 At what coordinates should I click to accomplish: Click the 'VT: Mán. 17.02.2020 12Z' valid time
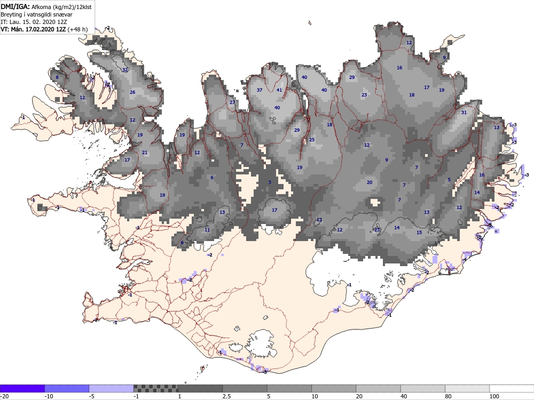point(33,29)
